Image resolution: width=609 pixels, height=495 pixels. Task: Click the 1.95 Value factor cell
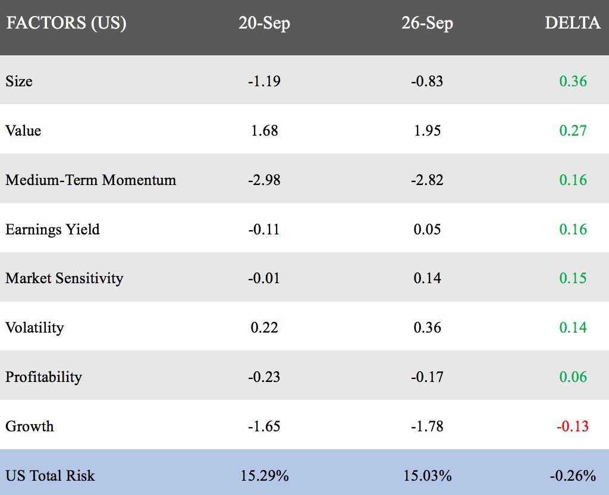[x=427, y=130]
